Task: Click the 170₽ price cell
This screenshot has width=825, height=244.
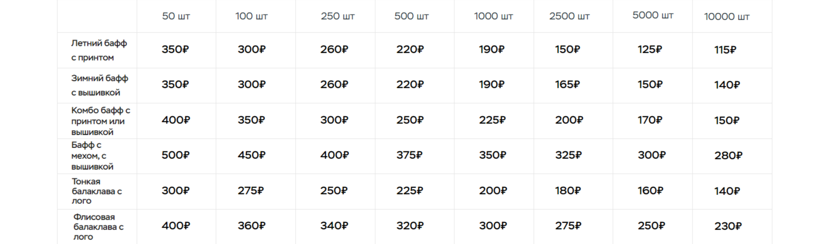Action: [650, 120]
